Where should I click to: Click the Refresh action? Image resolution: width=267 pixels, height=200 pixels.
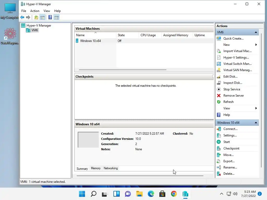228,102
